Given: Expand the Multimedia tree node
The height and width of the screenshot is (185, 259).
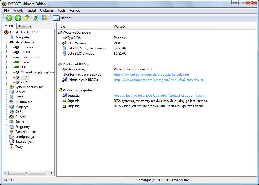Looking at the screenshot, I should 7,102.
